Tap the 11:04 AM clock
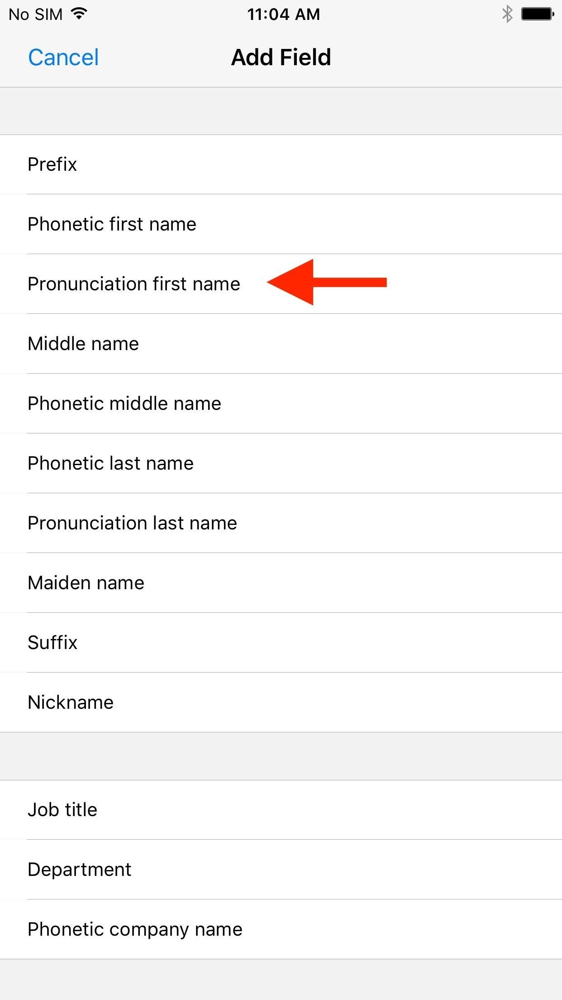 [283, 14]
